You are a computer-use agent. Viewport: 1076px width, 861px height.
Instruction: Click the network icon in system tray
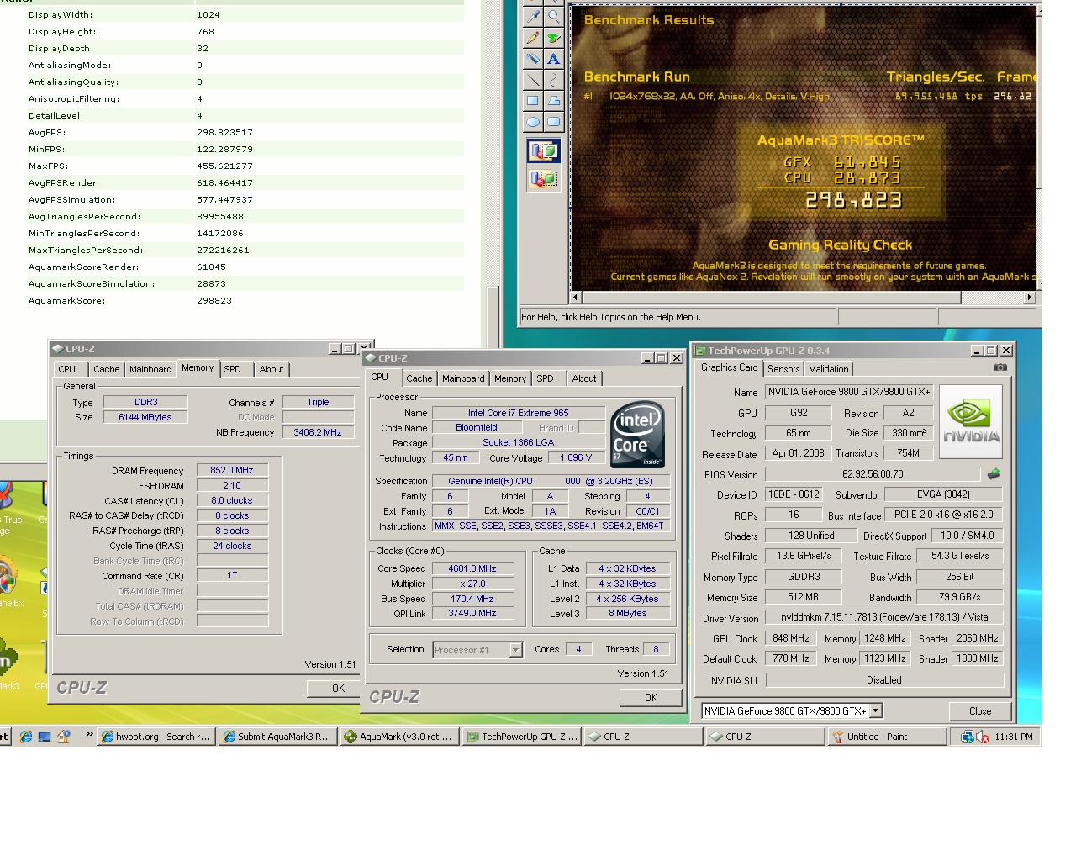[x=968, y=737]
